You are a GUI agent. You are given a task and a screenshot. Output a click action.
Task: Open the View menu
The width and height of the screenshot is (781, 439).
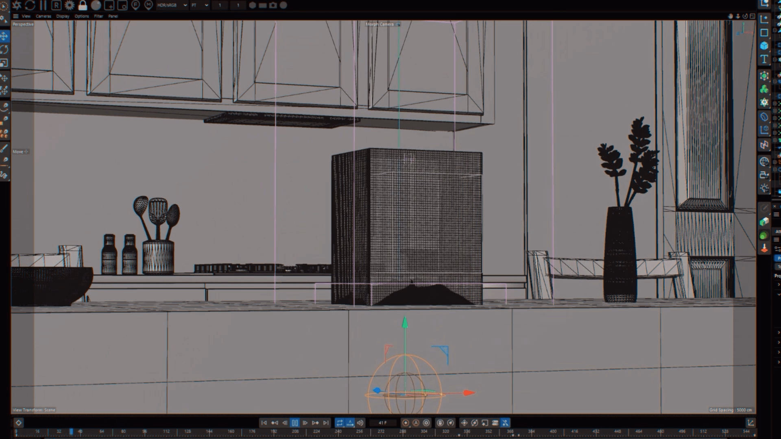coord(26,16)
